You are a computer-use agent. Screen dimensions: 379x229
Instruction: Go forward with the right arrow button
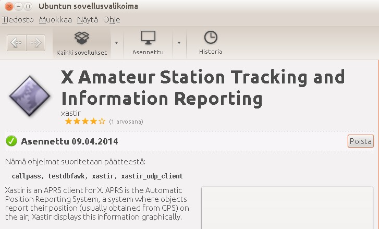tap(36, 43)
